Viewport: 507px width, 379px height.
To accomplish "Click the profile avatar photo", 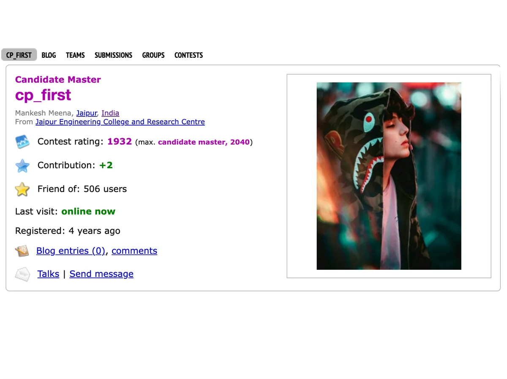I will pos(389,176).
